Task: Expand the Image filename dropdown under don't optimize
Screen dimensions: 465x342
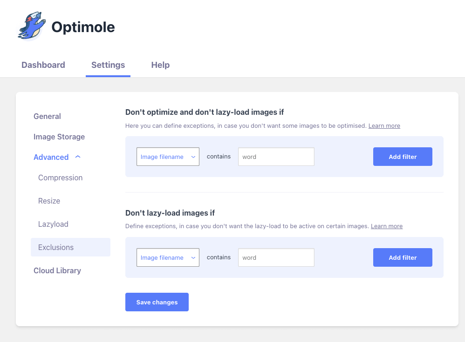Action: tap(168, 157)
